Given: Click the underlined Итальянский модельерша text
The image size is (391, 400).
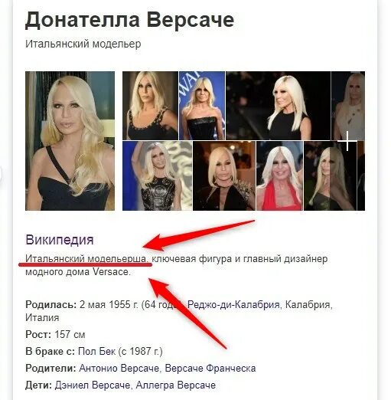Looking at the screenshot, I should click(86, 258).
